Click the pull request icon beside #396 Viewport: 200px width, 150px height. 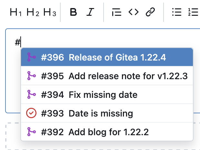coord(31,57)
